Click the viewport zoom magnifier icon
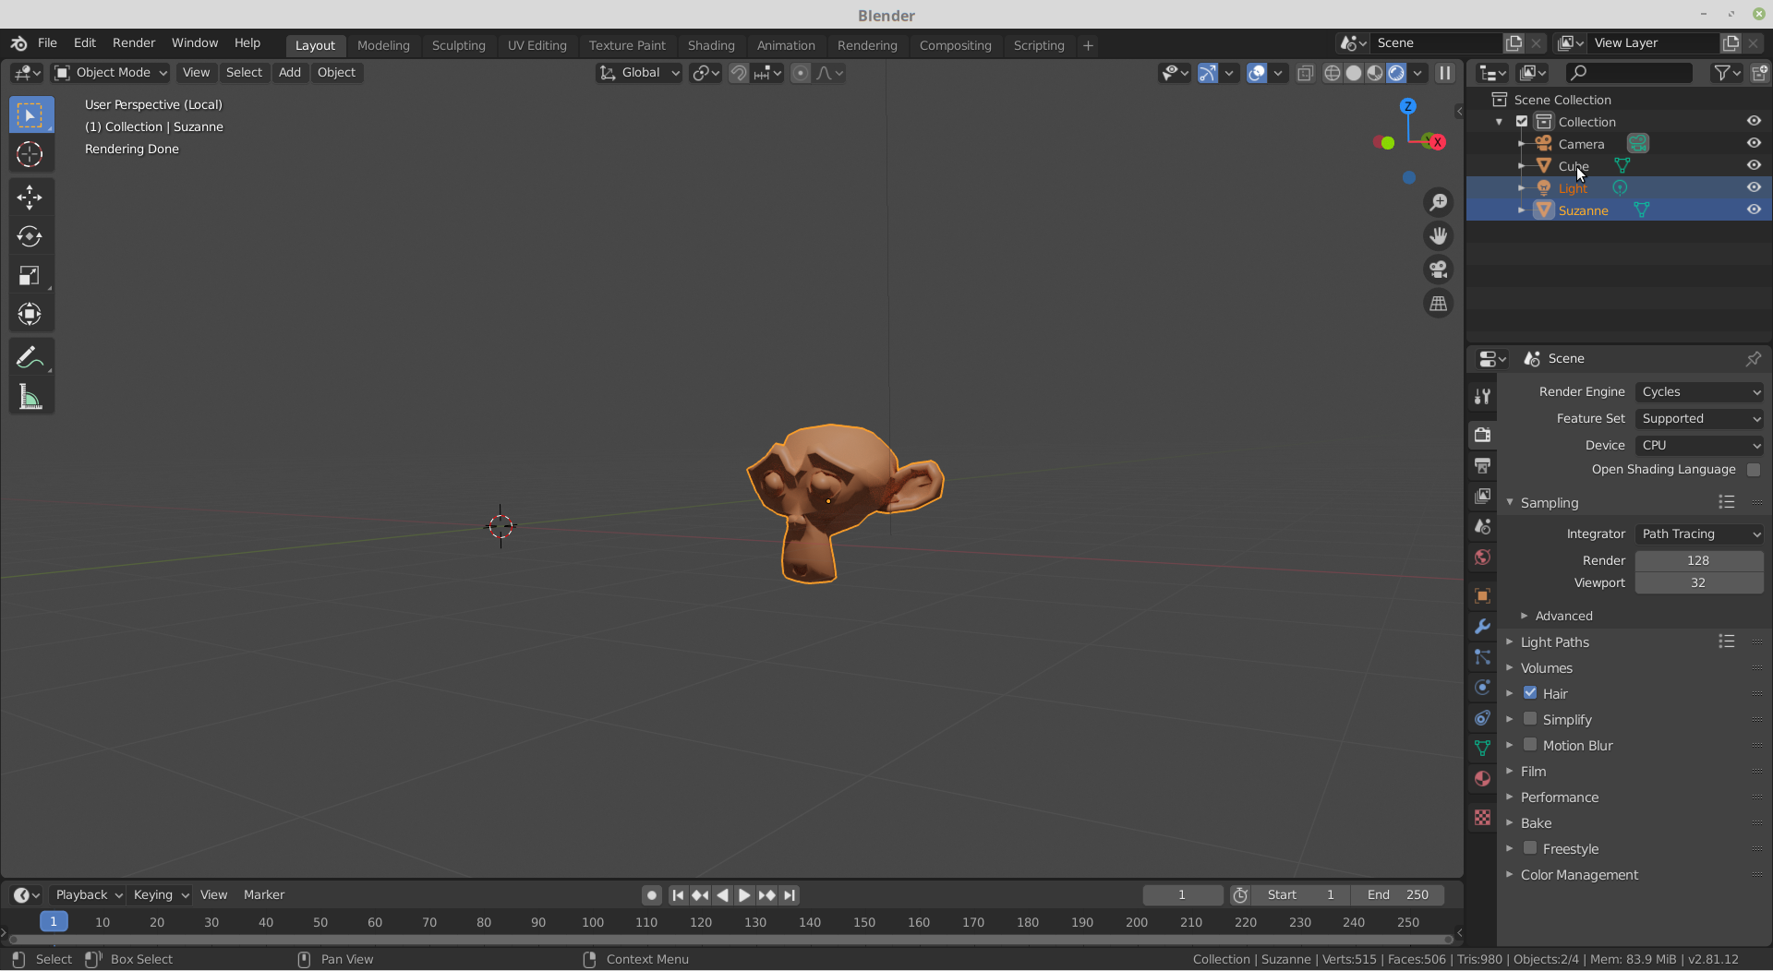 point(1439,202)
